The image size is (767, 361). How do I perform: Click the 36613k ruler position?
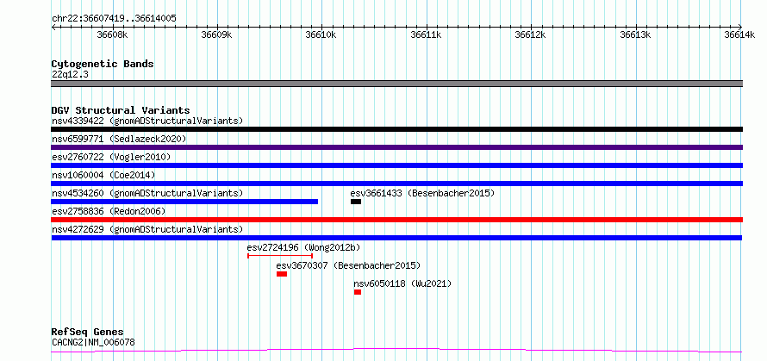click(x=635, y=34)
